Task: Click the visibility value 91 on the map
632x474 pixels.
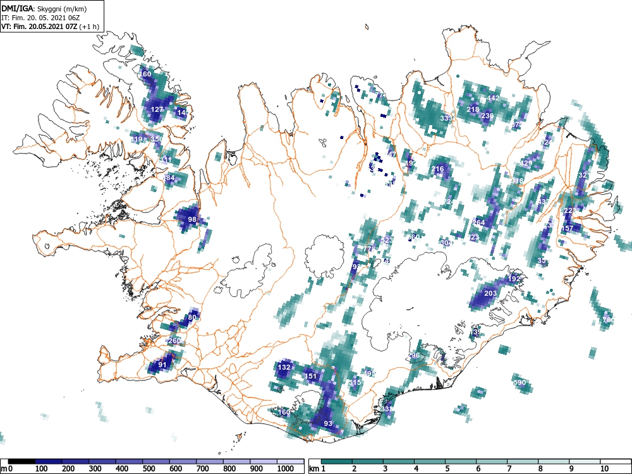Action: [x=162, y=365]
